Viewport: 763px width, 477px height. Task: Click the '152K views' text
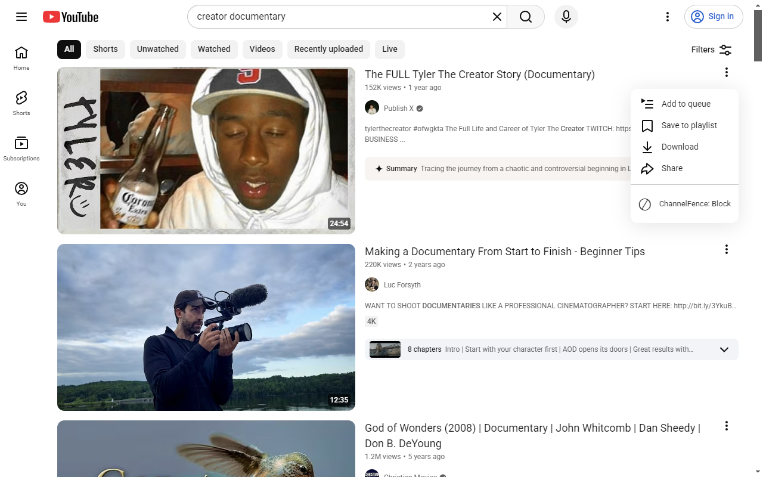(x=383, y=88)
